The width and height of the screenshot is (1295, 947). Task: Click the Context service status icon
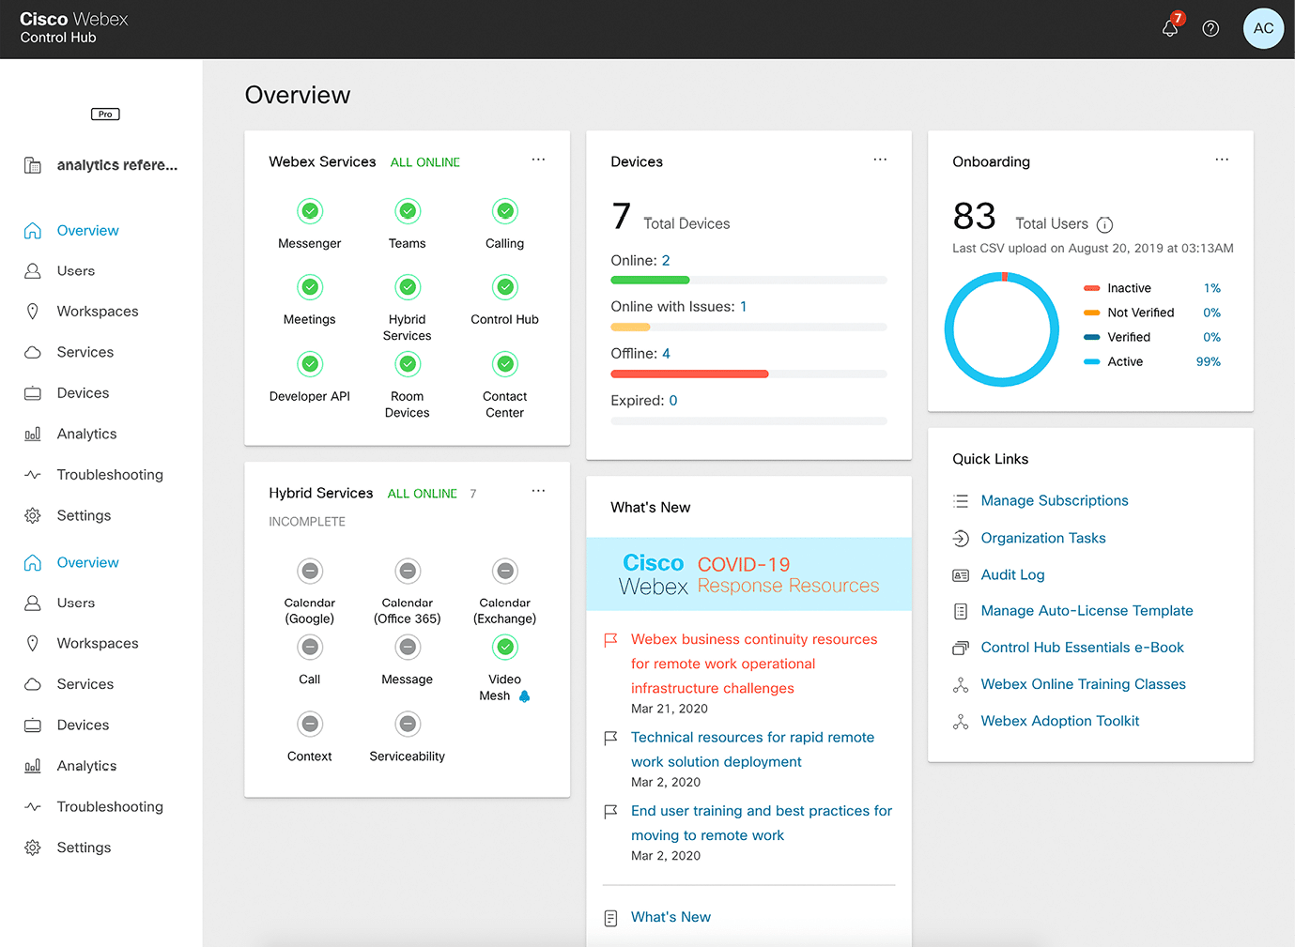tap(310, 724)
